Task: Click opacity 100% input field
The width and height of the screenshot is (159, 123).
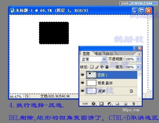Action: [x=130, y=59]
